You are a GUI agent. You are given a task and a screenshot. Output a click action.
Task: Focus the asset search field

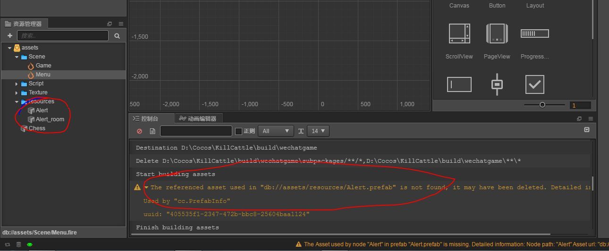click(x=63, y=35)
